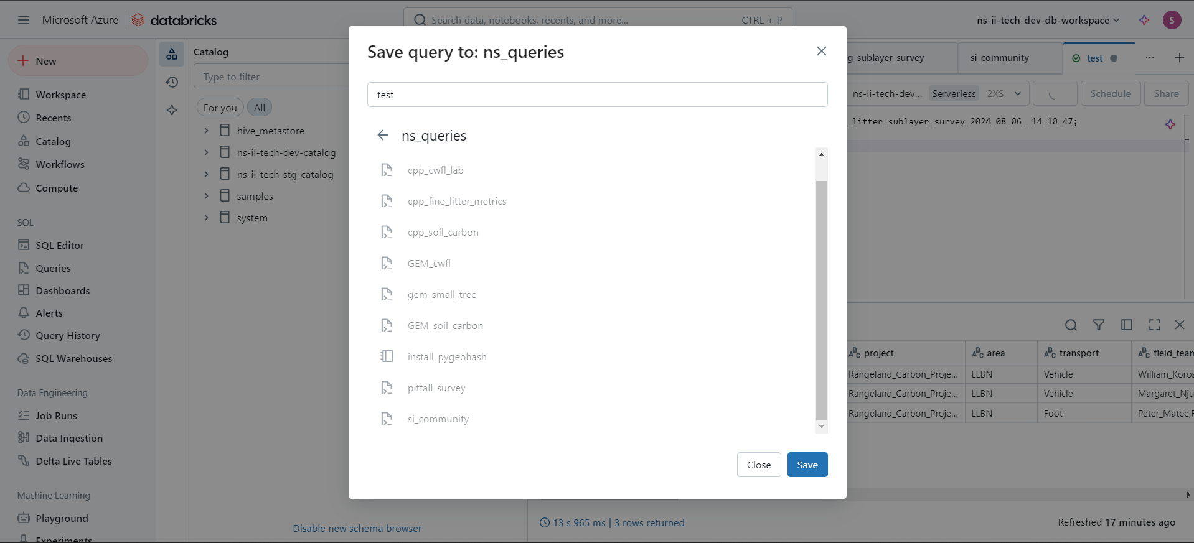Click the Schedule button
The width and height of the screenshot is (1194, 543).
point(1110,93)
